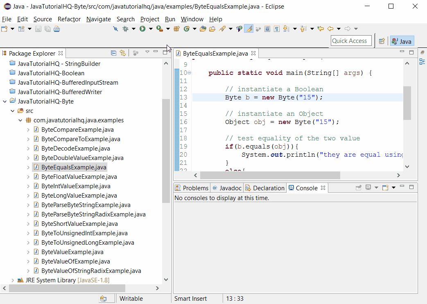Image resolution: width=427 pixels, height=304 pixels.
Task: Click the Run Last Tool icon with toolbox
Action: click(x=160, y=29)
